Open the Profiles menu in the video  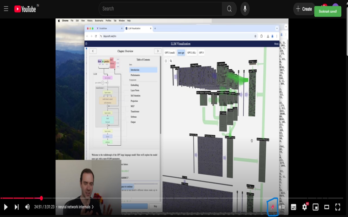click(x=108, y=21)
